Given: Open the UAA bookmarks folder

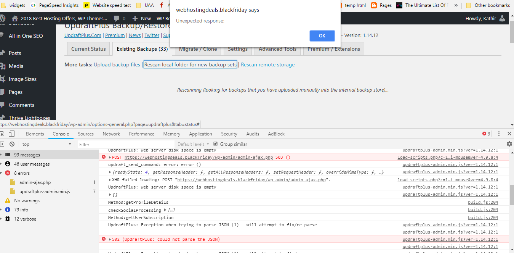Looking at the screenshot, I should (145, 5).
